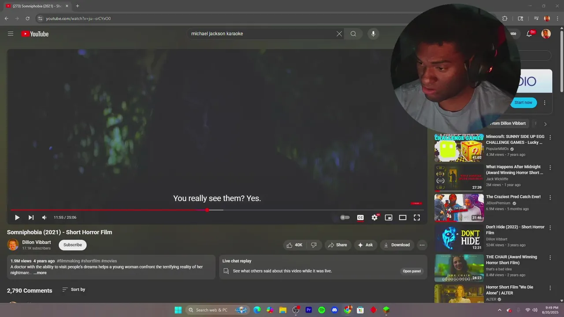Image resolution: width=564 pixels, height=317 pixels.
Task: Enter full screen mode
Action: pos(417,217)
